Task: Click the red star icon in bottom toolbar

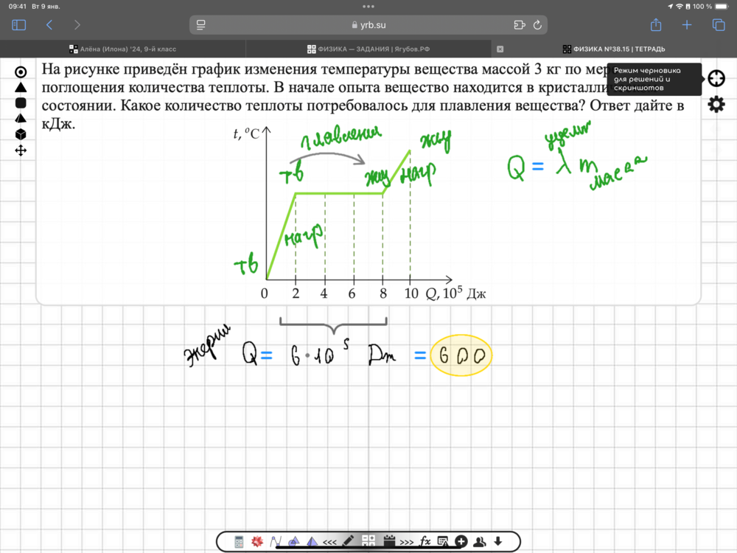Action: [x=257, y=542]
